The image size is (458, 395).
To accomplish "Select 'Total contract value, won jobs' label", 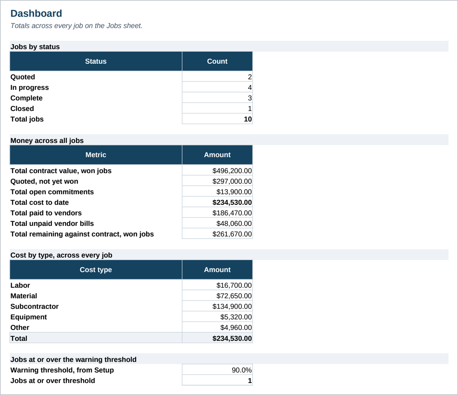I will (x=61, y=171).
